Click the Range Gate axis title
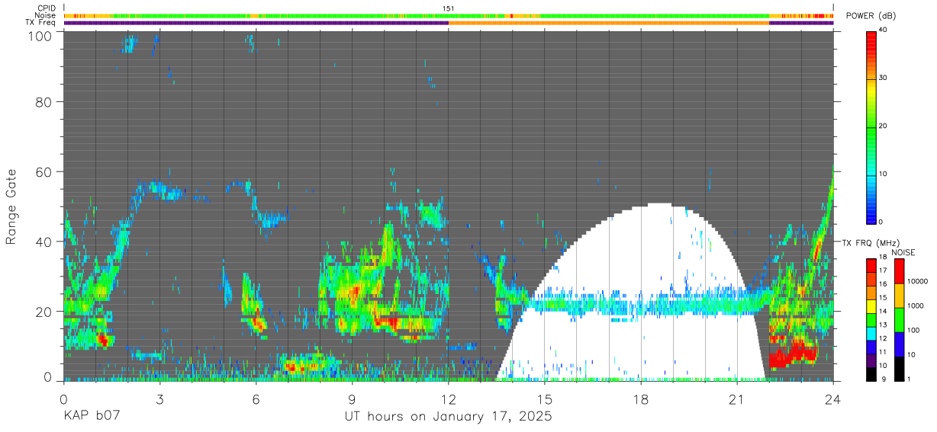This screenshot has height=432, width=937. pos(11,205)
